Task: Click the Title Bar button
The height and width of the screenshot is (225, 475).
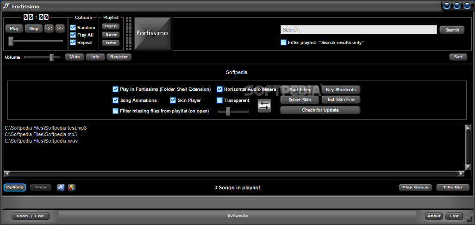Action: click(453, 187)
